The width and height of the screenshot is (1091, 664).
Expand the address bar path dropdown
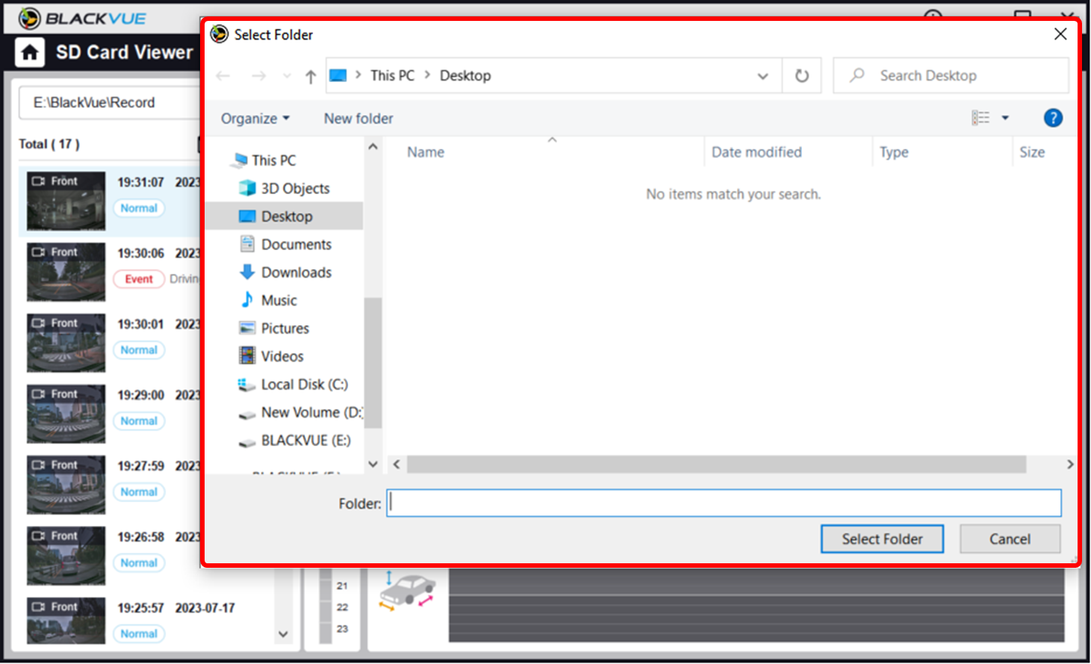click(762, 76)
